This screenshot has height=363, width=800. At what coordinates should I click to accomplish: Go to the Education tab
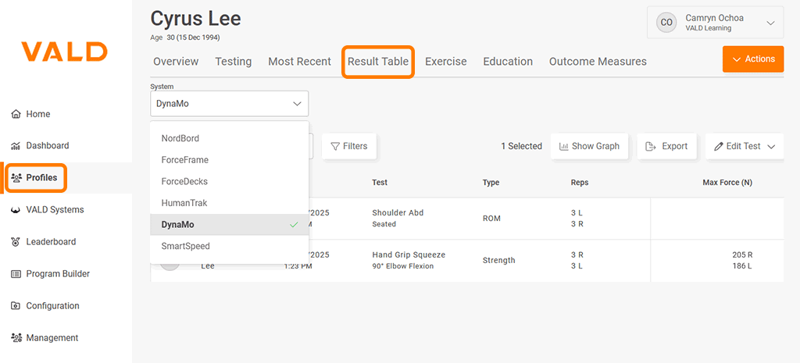pos(508,62)
